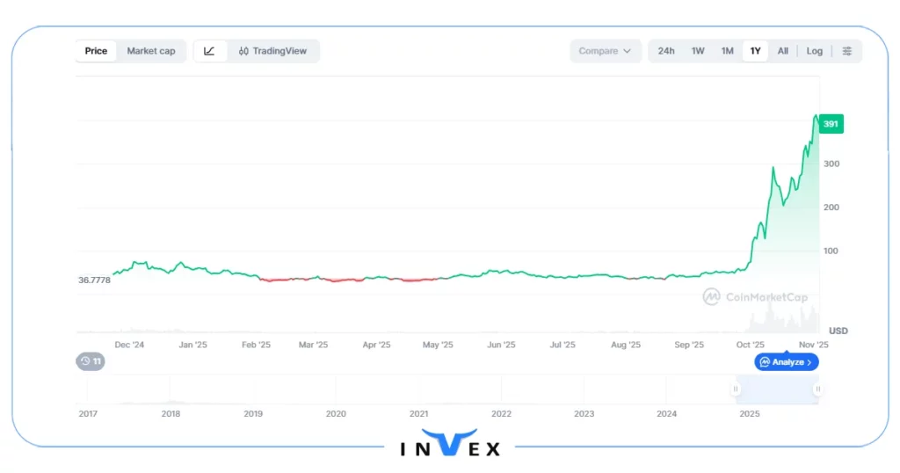Click the INVEX logo at the bottom
The width and height of the screenshot is (900, 473).
(x=450, y=446)
